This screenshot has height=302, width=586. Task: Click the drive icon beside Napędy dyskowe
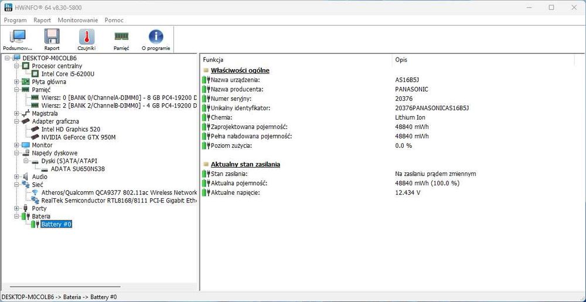tap(26, 153)
